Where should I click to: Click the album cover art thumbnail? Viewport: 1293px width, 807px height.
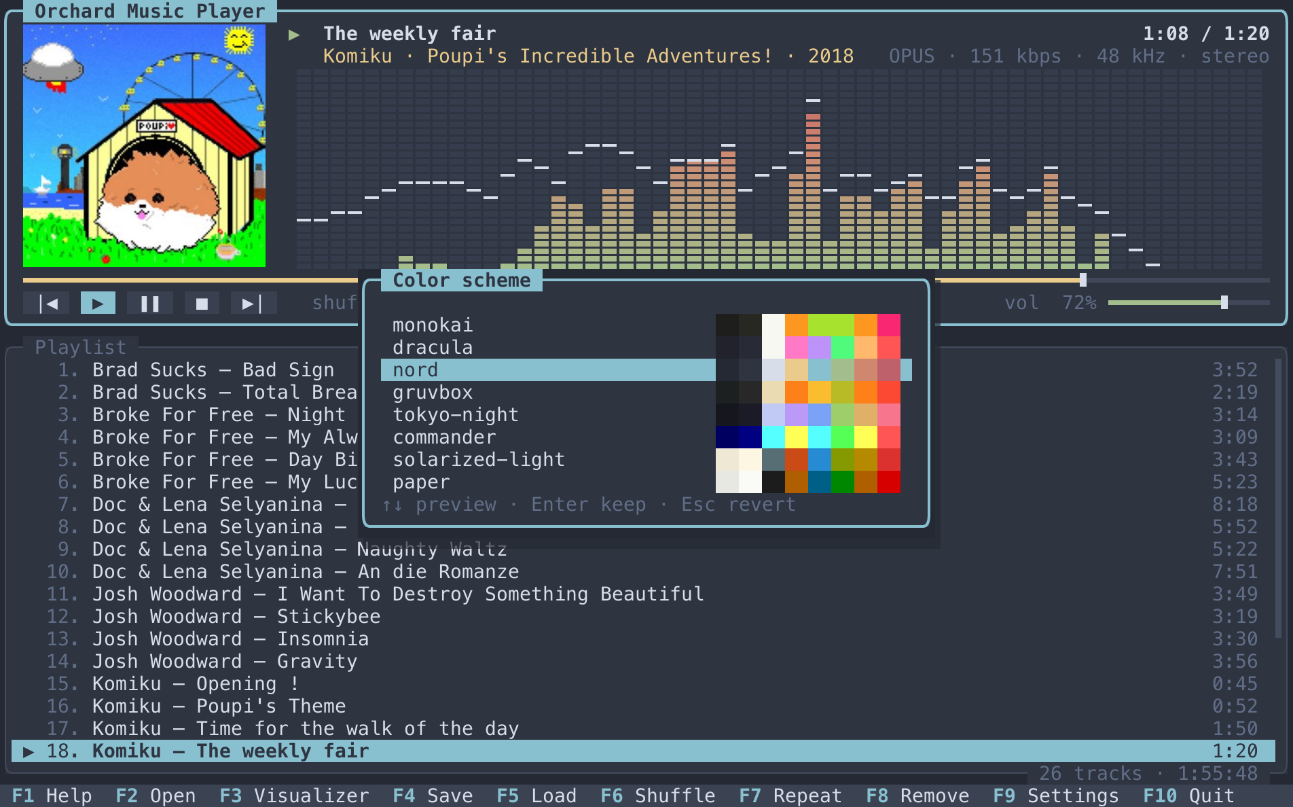(144, 145)
